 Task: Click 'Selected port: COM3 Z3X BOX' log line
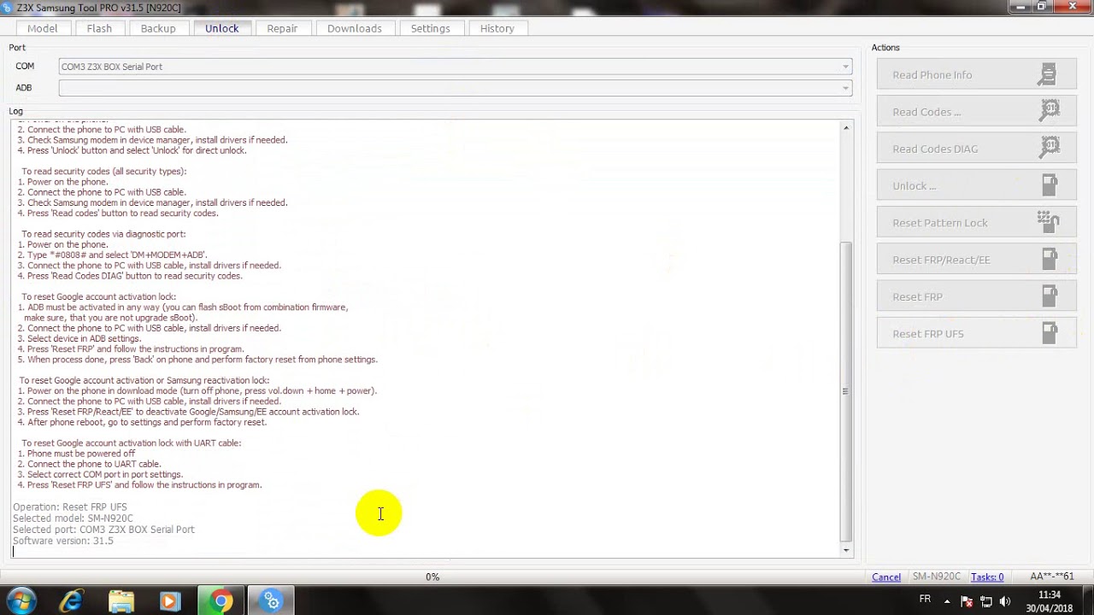[x=103, y=530]
